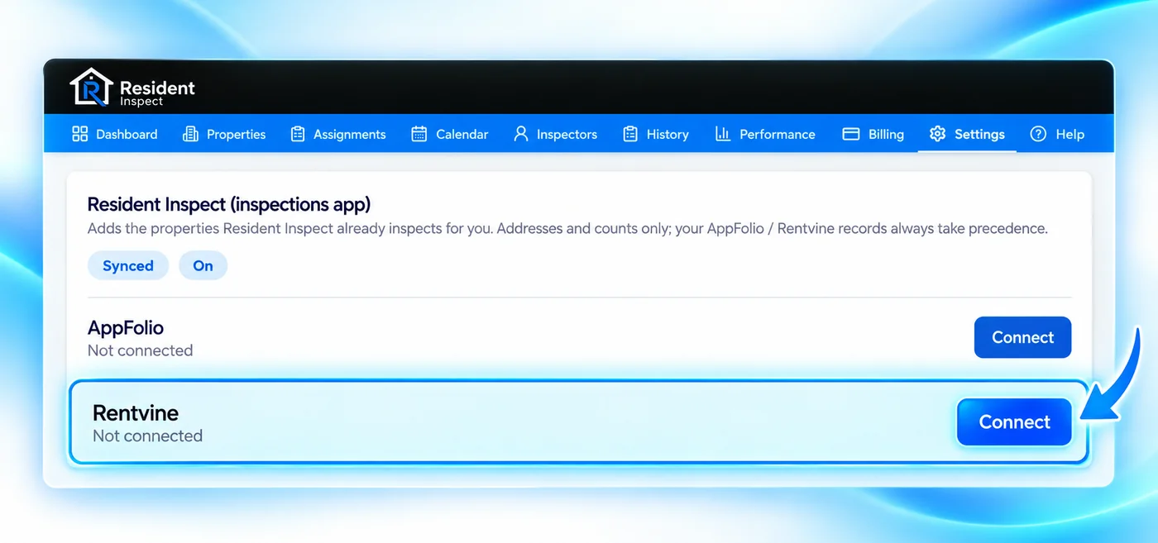Click the Rentvine integration title
1158x543 pixels.
(x=136, y=412)
